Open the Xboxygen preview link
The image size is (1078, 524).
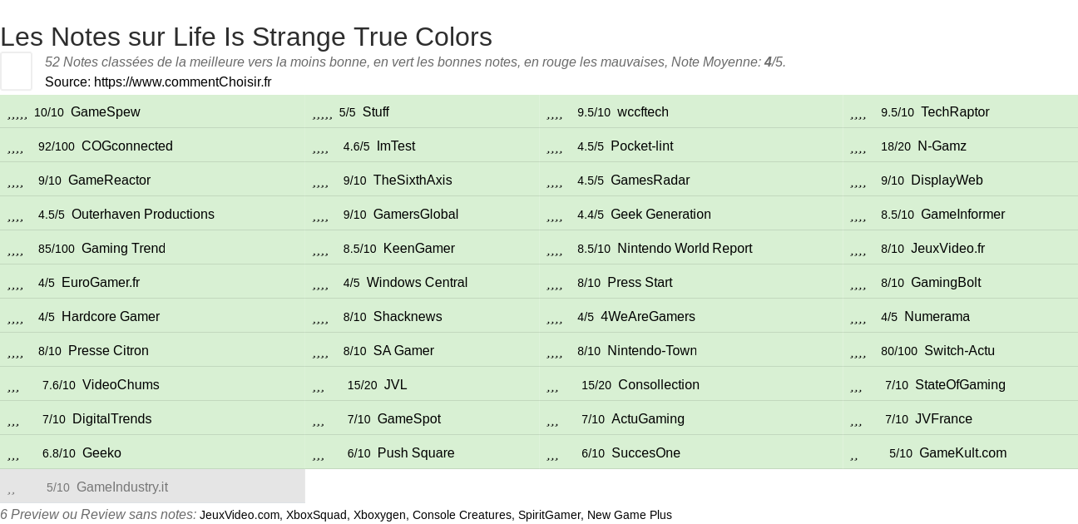379,515
